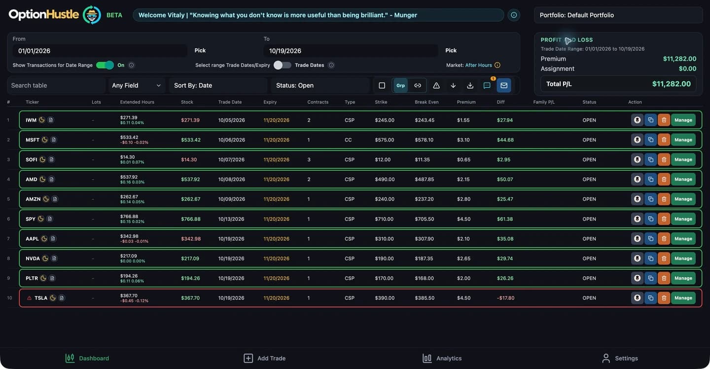Click the select-all square checkbox in the toolbar
Image resolution: width=710 pixels, height=369 pixels.
(x=382, y=85)
